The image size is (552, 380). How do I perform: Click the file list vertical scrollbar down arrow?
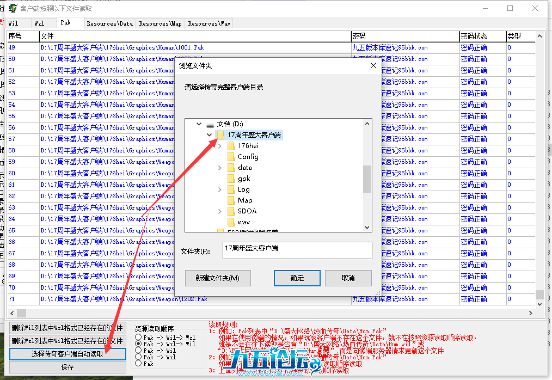click(x=539, y=304)
